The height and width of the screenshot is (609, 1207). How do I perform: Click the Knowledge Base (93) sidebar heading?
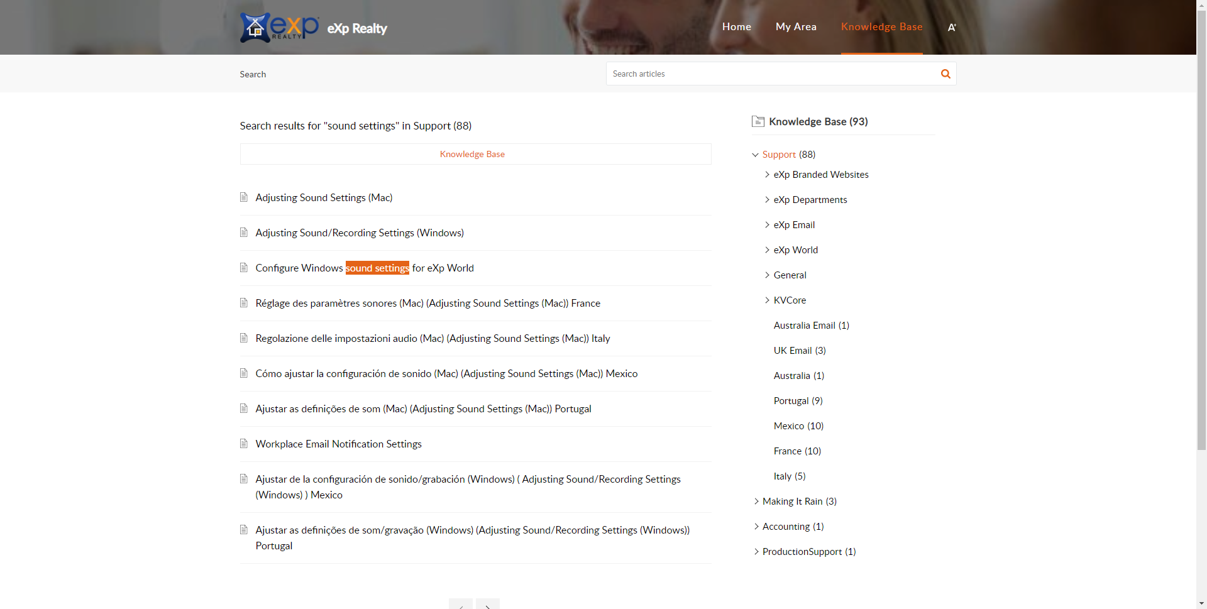coord(818,121)
